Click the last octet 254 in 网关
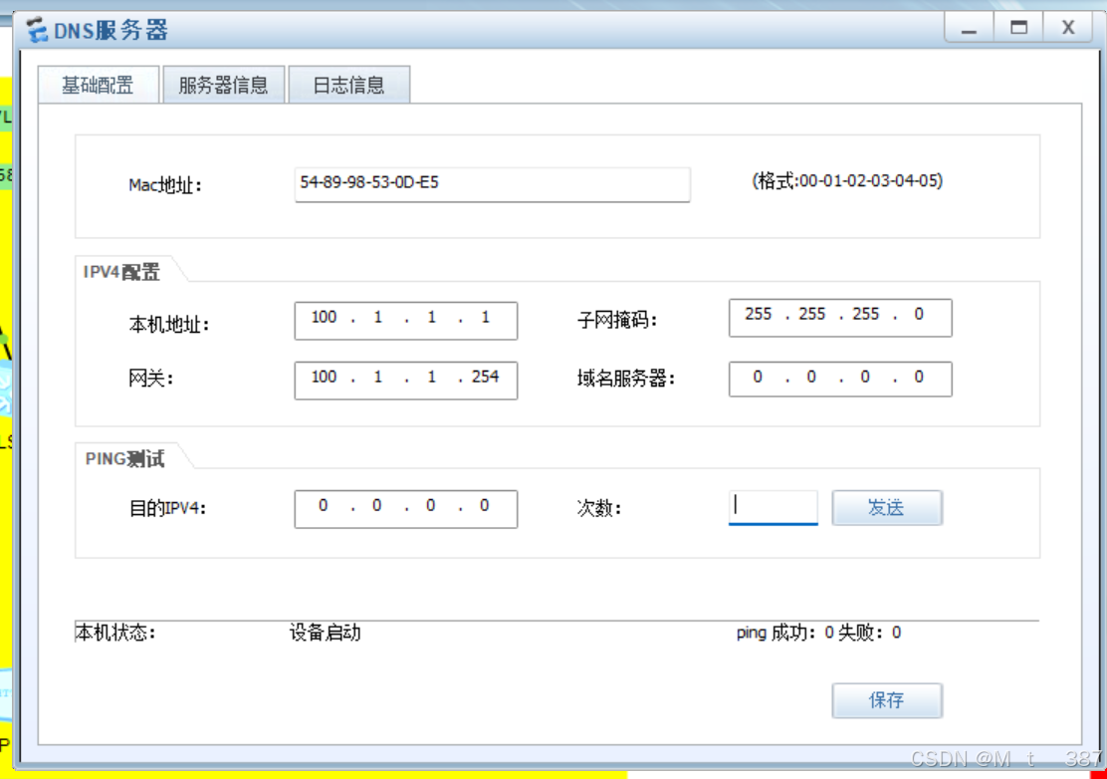 tap(485, 378)
